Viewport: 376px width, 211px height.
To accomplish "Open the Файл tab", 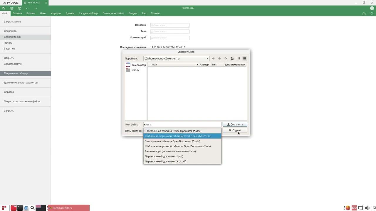I will click(x=5, y=13).
